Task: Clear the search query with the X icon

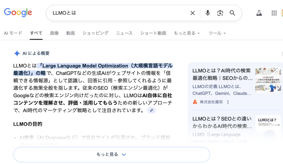Action: [x=192, y=13]
